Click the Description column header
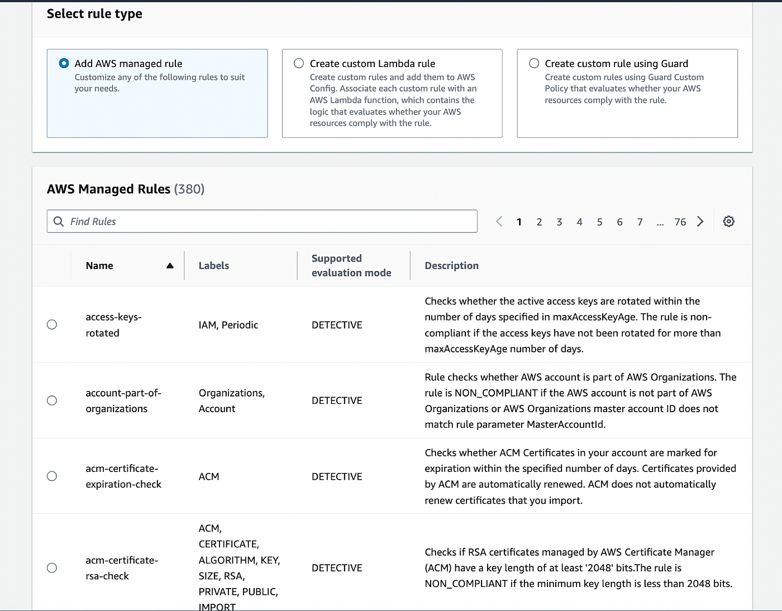 (451, 266)
